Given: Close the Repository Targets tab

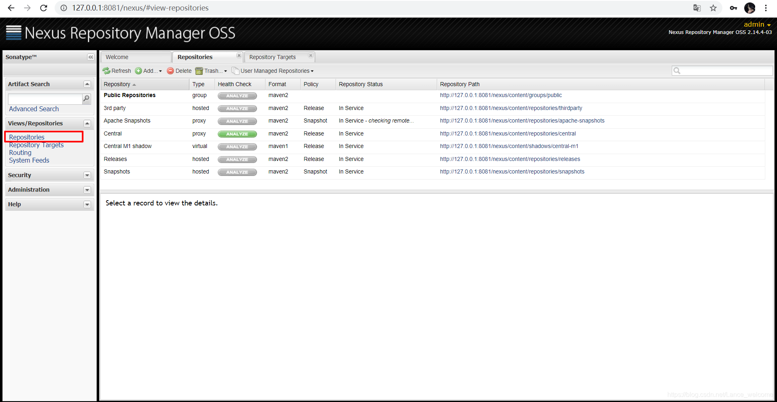Looking at the screenshot, I should [311, 56].
